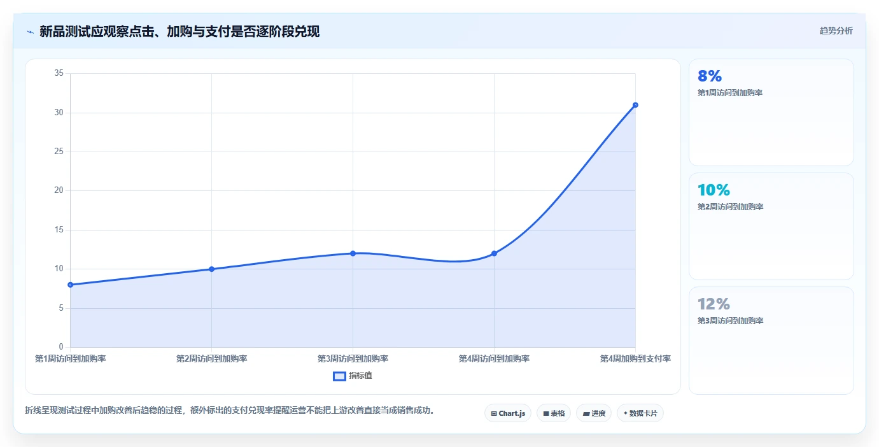The image size is (879, 447).
Task: Click the 12% value in the third stat card
Action: click(714, 304)
